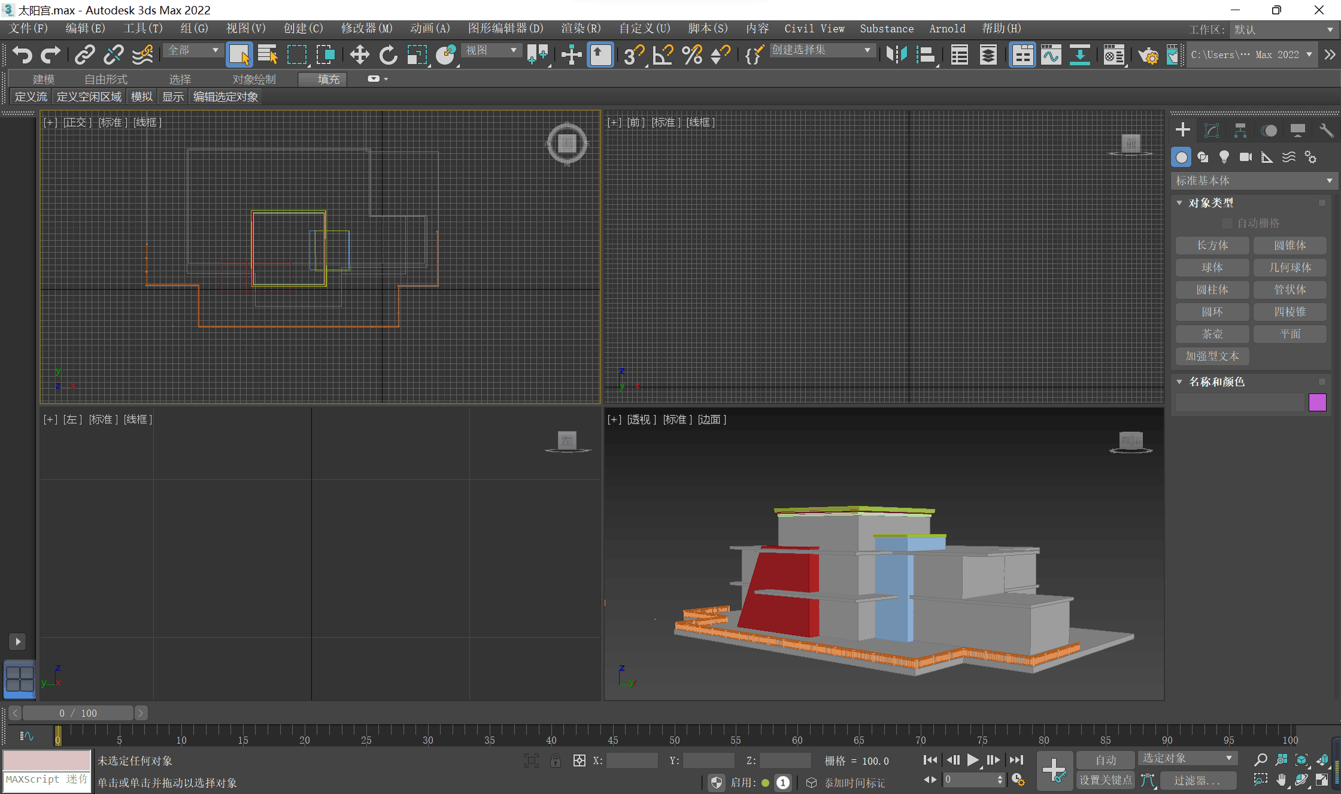Click the Rotate tool icon
1341x794 pixels.
pyautogui.click(x=388, y=55)
